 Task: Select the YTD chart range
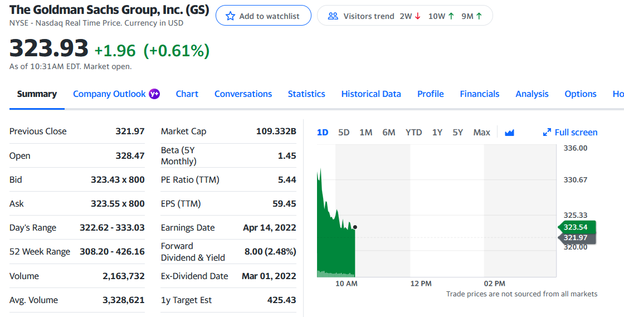414,133
